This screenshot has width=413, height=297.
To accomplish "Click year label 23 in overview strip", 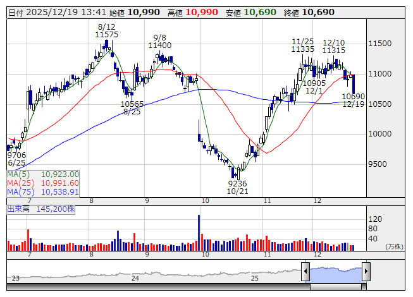I will pos(16,278).
